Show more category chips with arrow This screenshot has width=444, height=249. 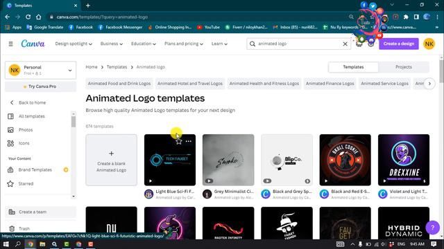coord(429,84)
